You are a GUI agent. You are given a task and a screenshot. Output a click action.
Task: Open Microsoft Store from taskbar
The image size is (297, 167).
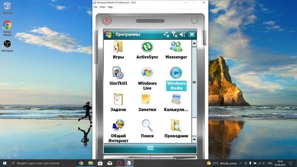pyautogui.click(x=100, y=163)
